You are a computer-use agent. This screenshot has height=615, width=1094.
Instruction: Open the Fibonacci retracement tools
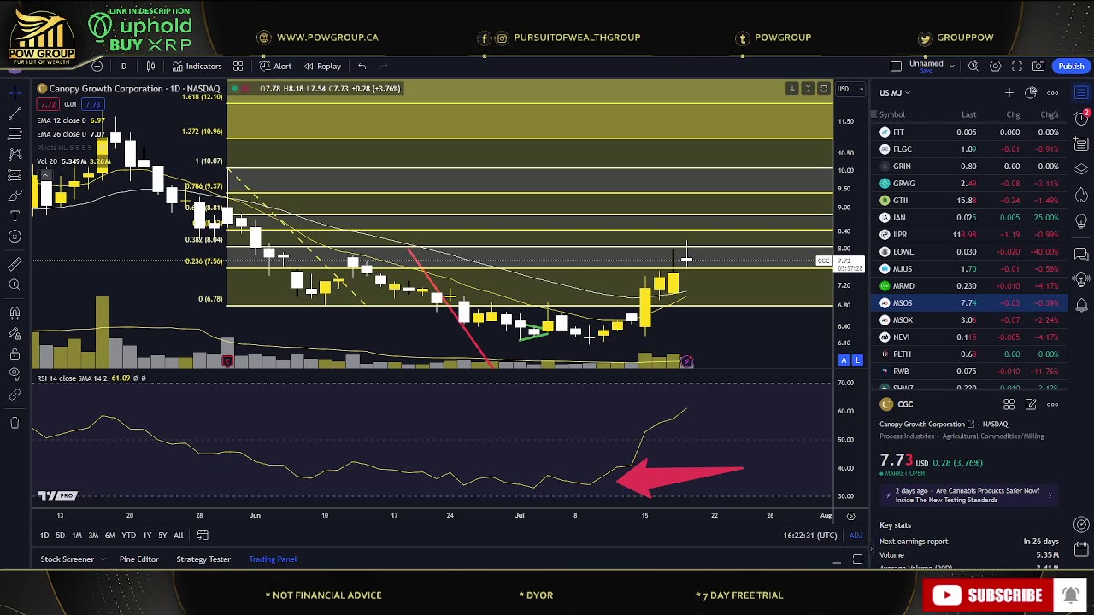point(15,133)
